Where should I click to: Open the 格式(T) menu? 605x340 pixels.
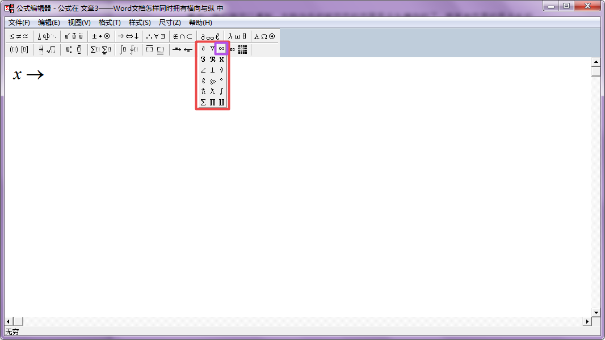pyautogui.click(x=110, y=23)
